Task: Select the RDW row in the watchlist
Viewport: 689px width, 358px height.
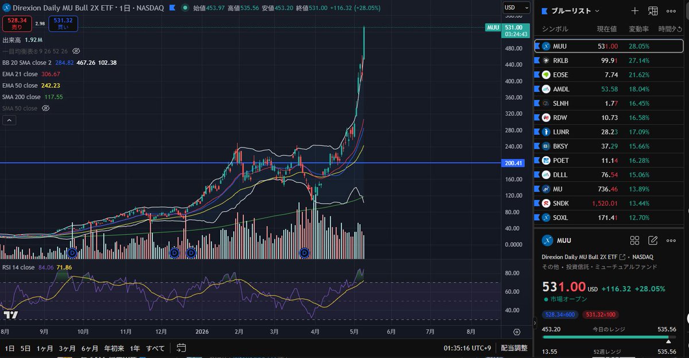Action: [x=609, y=118]
